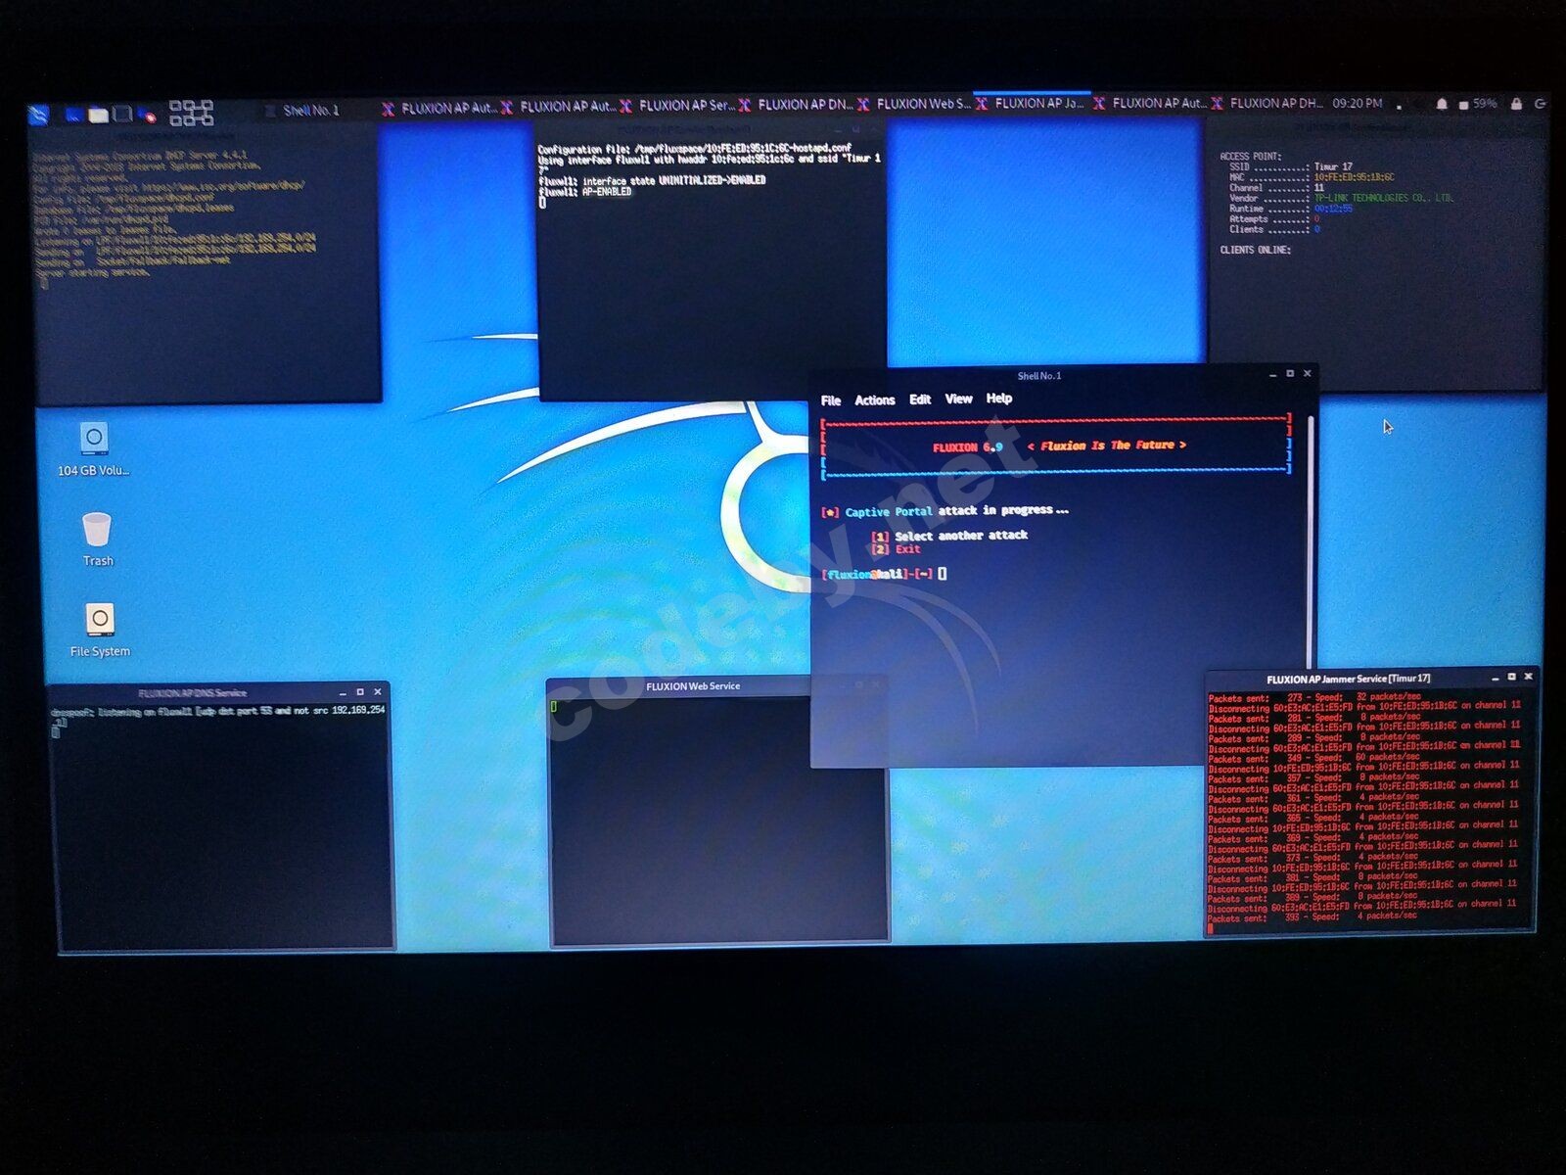Select the Trash desktop icon
This screenshot has height=1175, width=1566.
click(97, 539)
